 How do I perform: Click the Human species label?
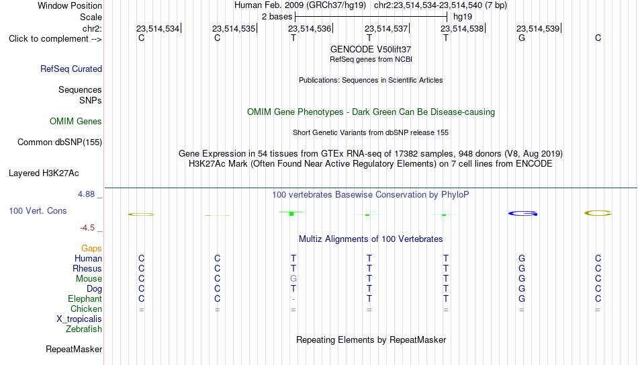[88, 258]
